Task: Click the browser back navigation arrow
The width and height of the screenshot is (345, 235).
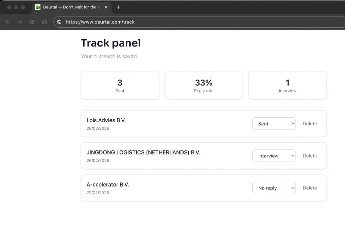Action: point(7,22)
